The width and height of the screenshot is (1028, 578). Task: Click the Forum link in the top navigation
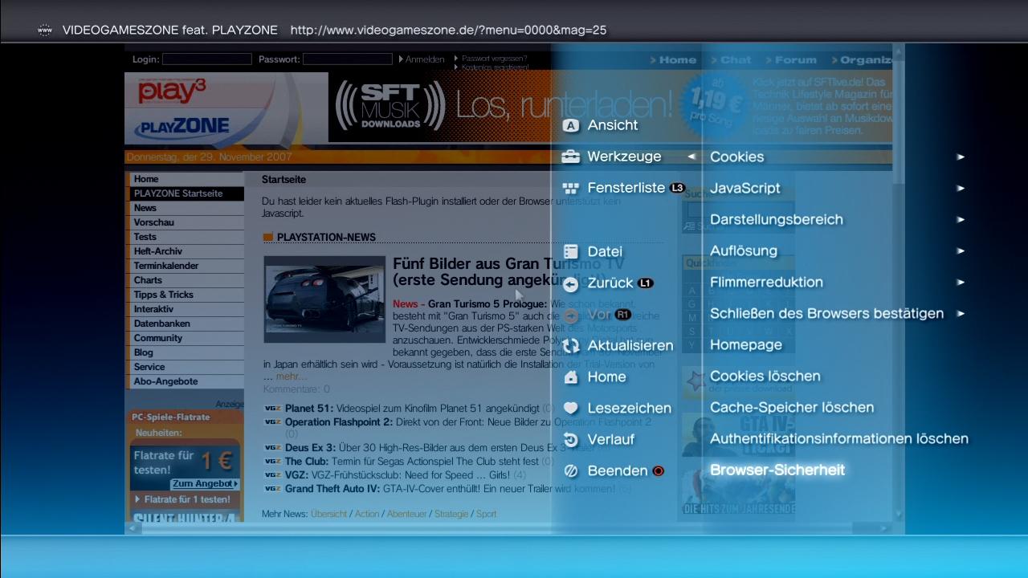(795, 60)
